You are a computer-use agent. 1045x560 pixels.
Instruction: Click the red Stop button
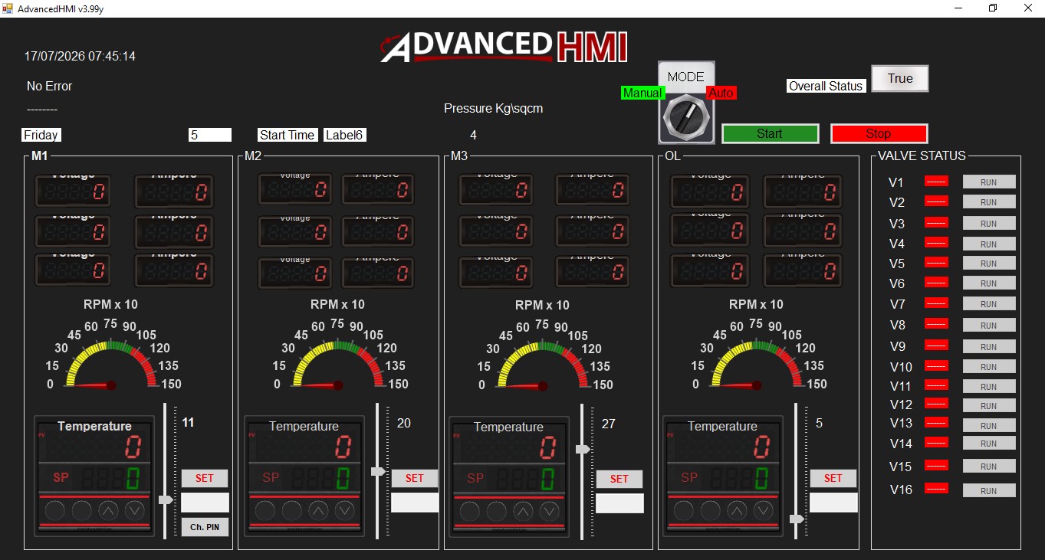coord(879,133)
